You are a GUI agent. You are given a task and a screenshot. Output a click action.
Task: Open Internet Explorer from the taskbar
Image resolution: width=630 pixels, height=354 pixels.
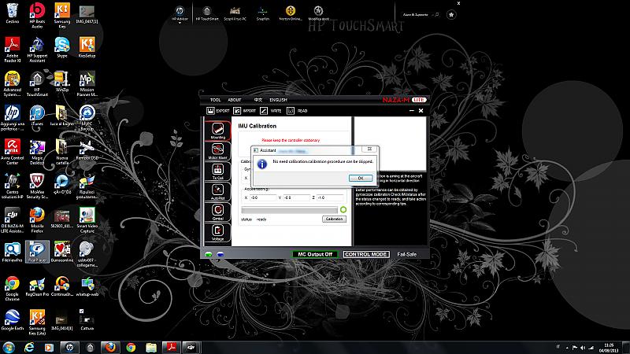pyautogui.click(x=29, y=348)
